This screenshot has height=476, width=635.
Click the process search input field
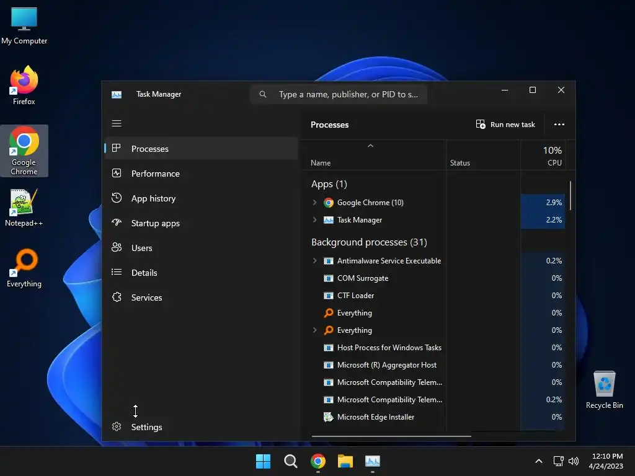coord(339,94)
